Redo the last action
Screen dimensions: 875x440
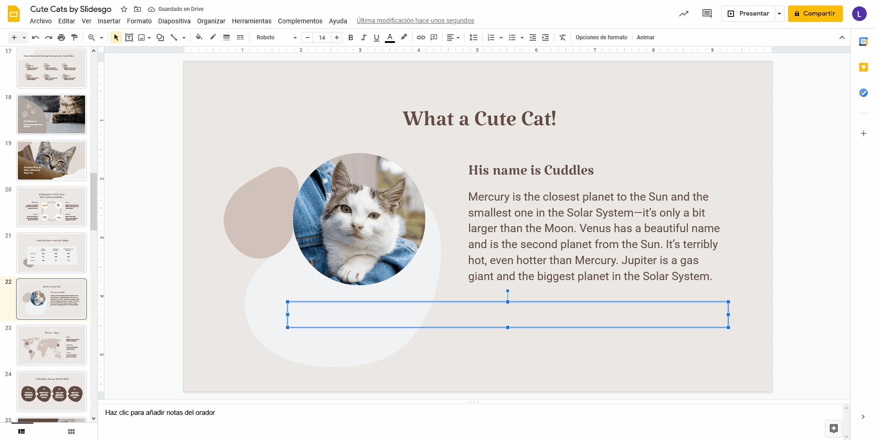49,37
